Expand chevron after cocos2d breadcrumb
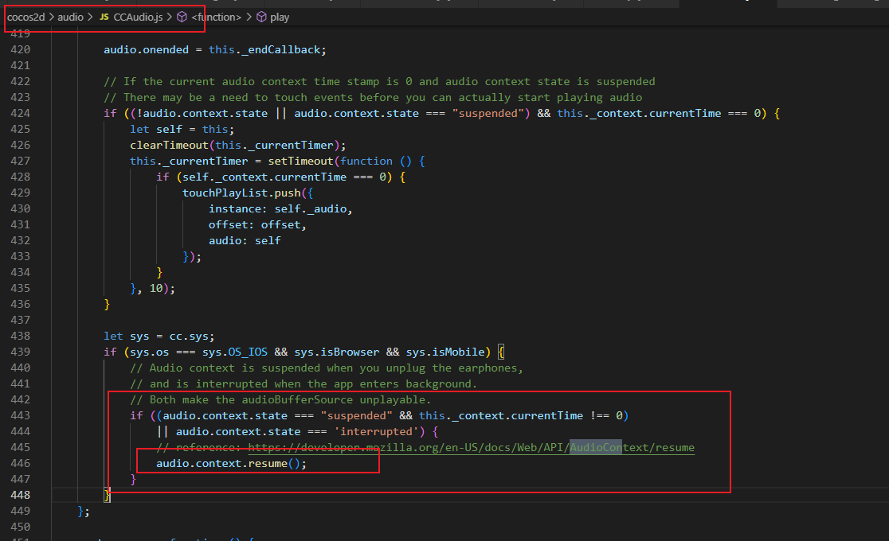 point(52,17)
